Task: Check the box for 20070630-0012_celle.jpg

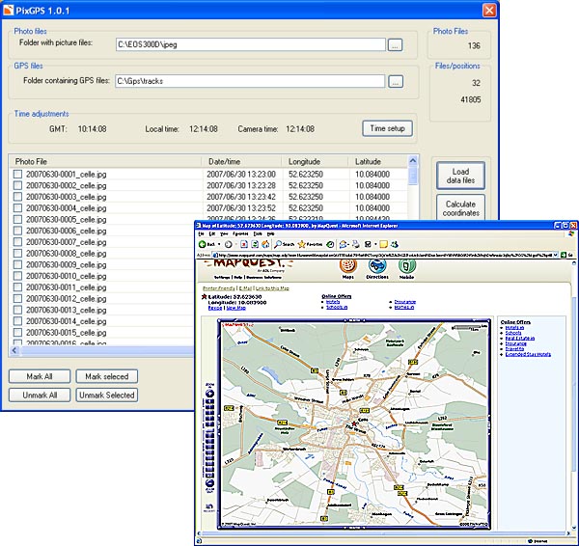Action: pos(17,298)
